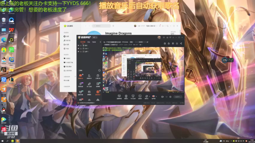Image resolution: width=255 pixels, height=143 pixels.
Task: Switch companion mode using the pill dropdown
Action: [x=95, y=37]
